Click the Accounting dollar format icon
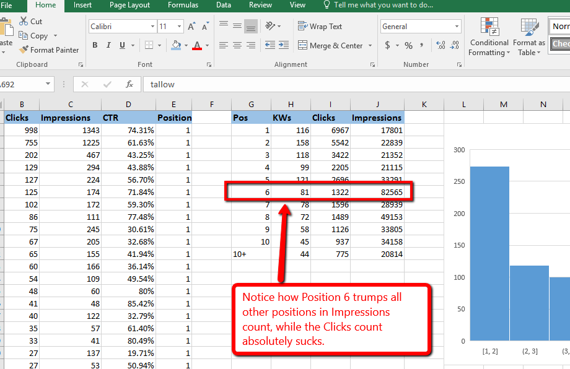 pyautogui.click(x=387, y=45)
